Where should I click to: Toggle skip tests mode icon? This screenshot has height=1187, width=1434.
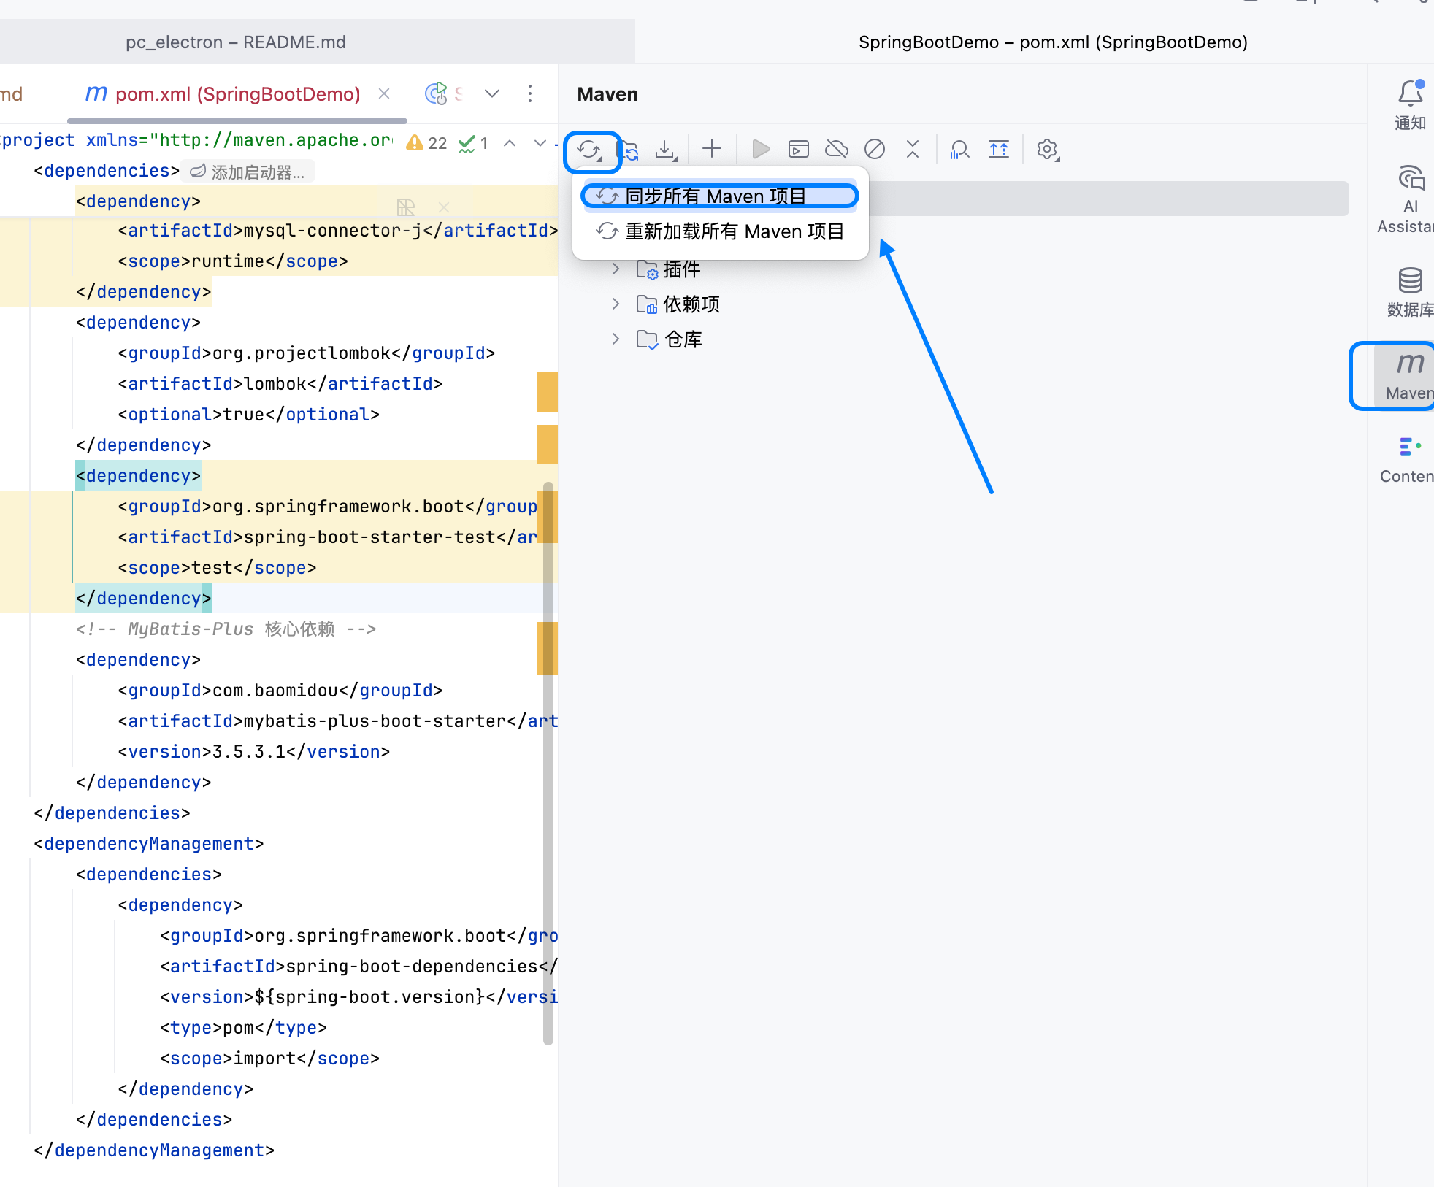874,150
